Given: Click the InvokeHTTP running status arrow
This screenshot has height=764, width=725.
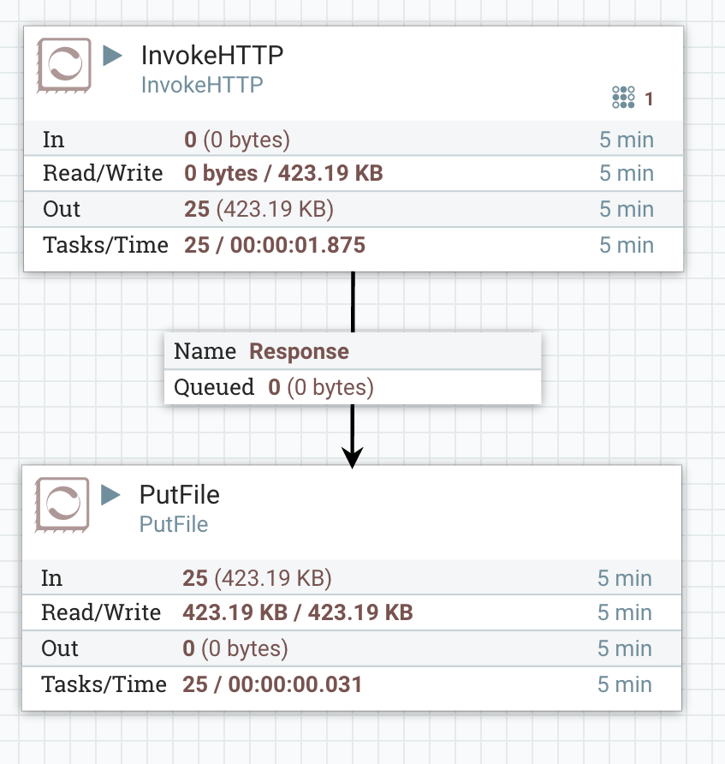Looking at the screenshot, I should tap(112, 56).
